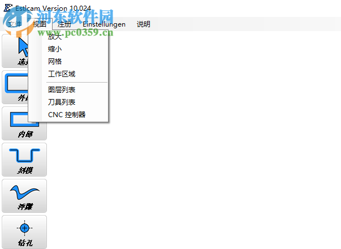Activate the engraving (刻模) tool
Screen dimensions: 341x249
point(24,160)
